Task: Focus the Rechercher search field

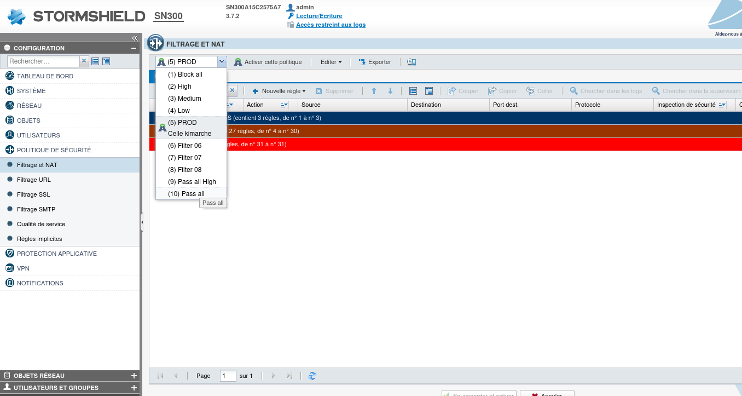Action: point(44,61)
